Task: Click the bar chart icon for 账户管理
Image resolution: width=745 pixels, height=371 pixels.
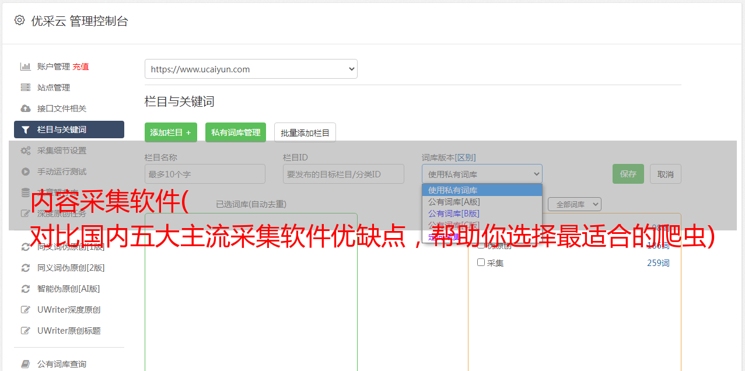Action: coord(25,66)
